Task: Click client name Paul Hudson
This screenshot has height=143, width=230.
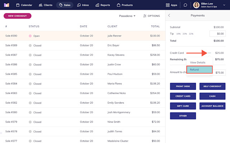Action: (115, 74)
